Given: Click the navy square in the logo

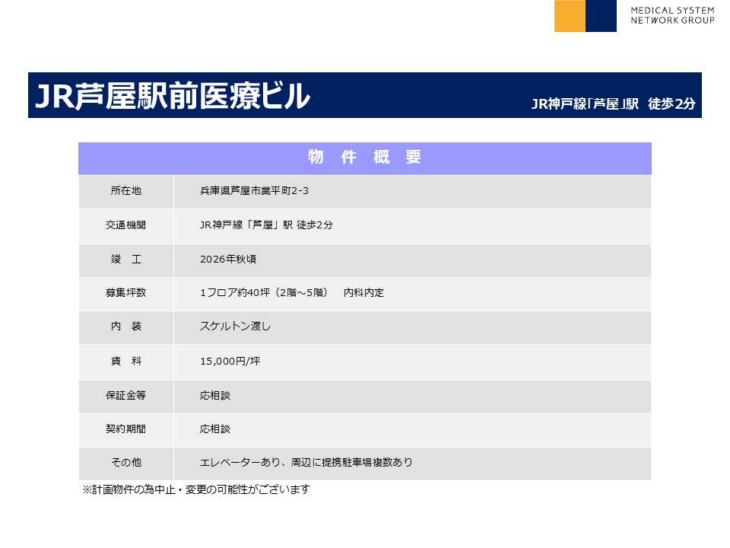Looking at the screenshot, I should click(x=601, y=16).
